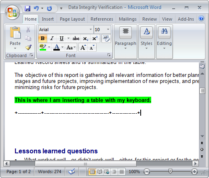This screenshot has height=178, width=209.
Task: Copy selection with the Copy icon
Action: (x=28, y=38)
